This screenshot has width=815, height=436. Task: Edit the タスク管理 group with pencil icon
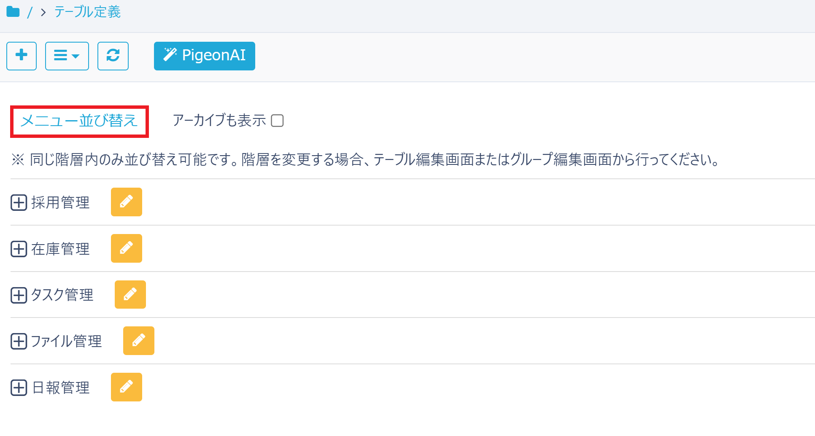click(130, 294)
